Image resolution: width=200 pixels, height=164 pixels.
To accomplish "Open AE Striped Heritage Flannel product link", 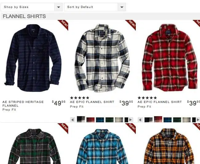I will [x=23, y=104].
